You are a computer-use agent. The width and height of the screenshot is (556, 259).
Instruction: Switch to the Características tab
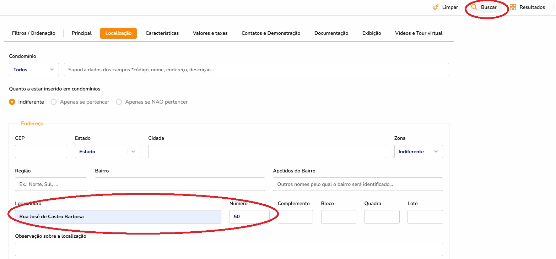[x=162, y=33]
